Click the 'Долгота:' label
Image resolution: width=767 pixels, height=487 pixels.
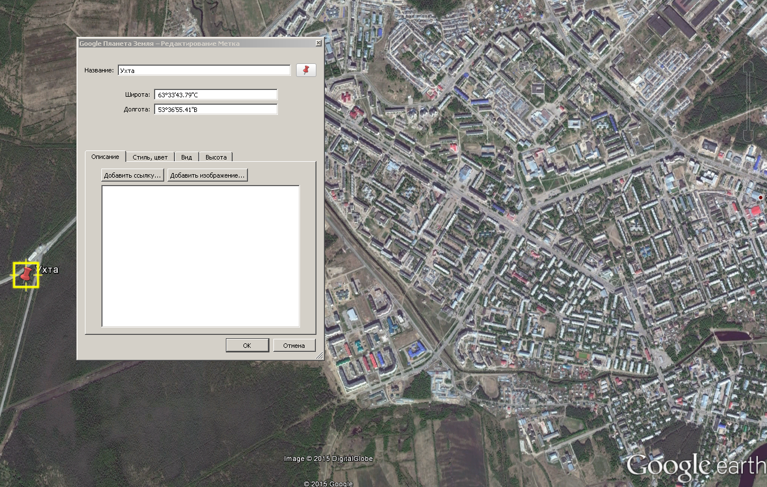[137, 109]
